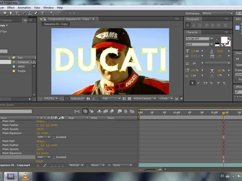
Task: Click the auto-keyframe stopwatch icon
Action: point(126,111)
